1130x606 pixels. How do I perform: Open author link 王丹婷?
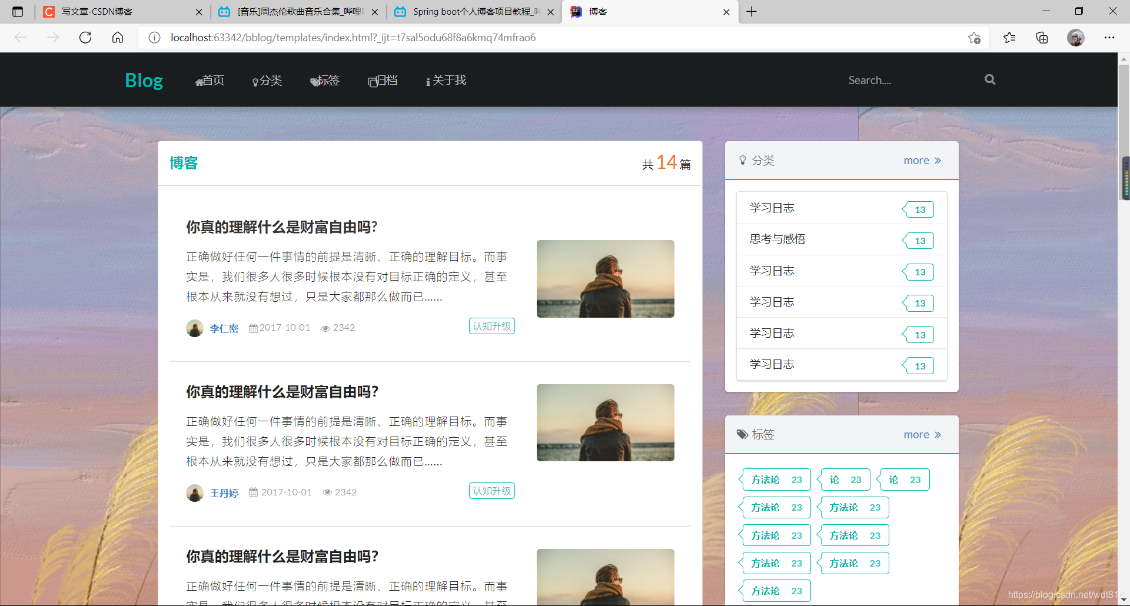pyautogui.click(x=224, y=493)
